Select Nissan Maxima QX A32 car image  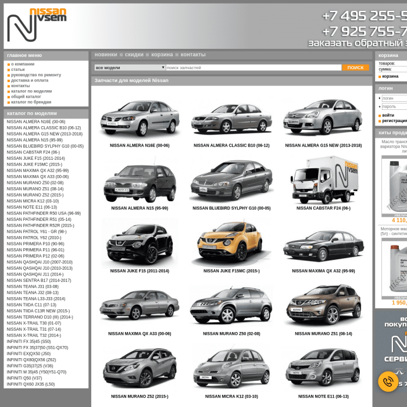coord(323,246)
